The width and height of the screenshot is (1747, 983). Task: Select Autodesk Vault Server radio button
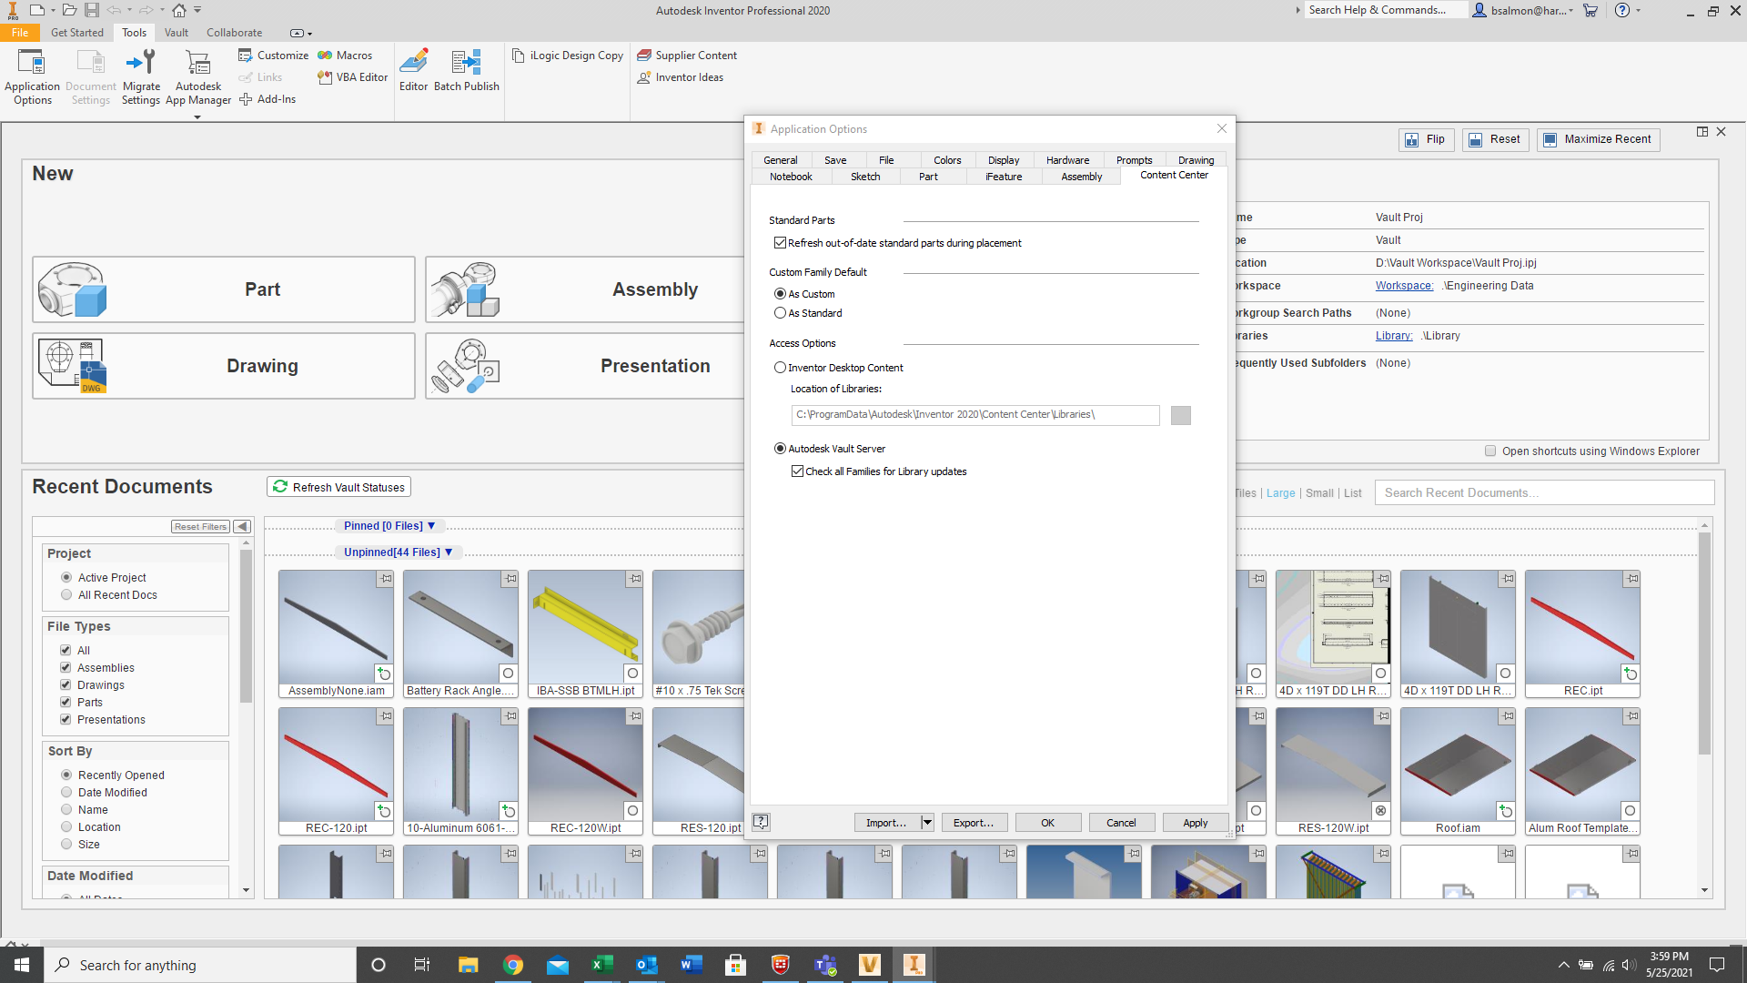coord(780,448)
